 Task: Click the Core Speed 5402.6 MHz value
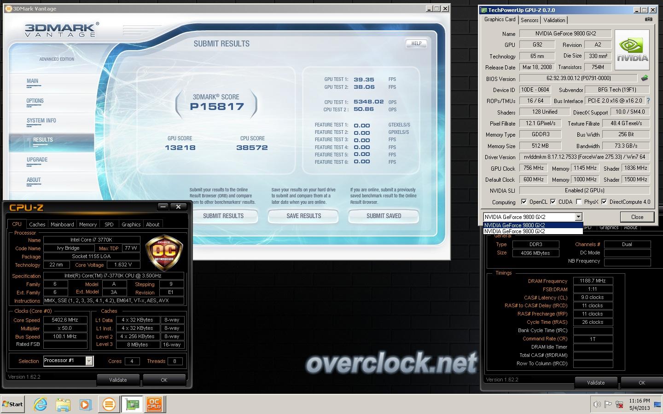click(x=65, y=320)
